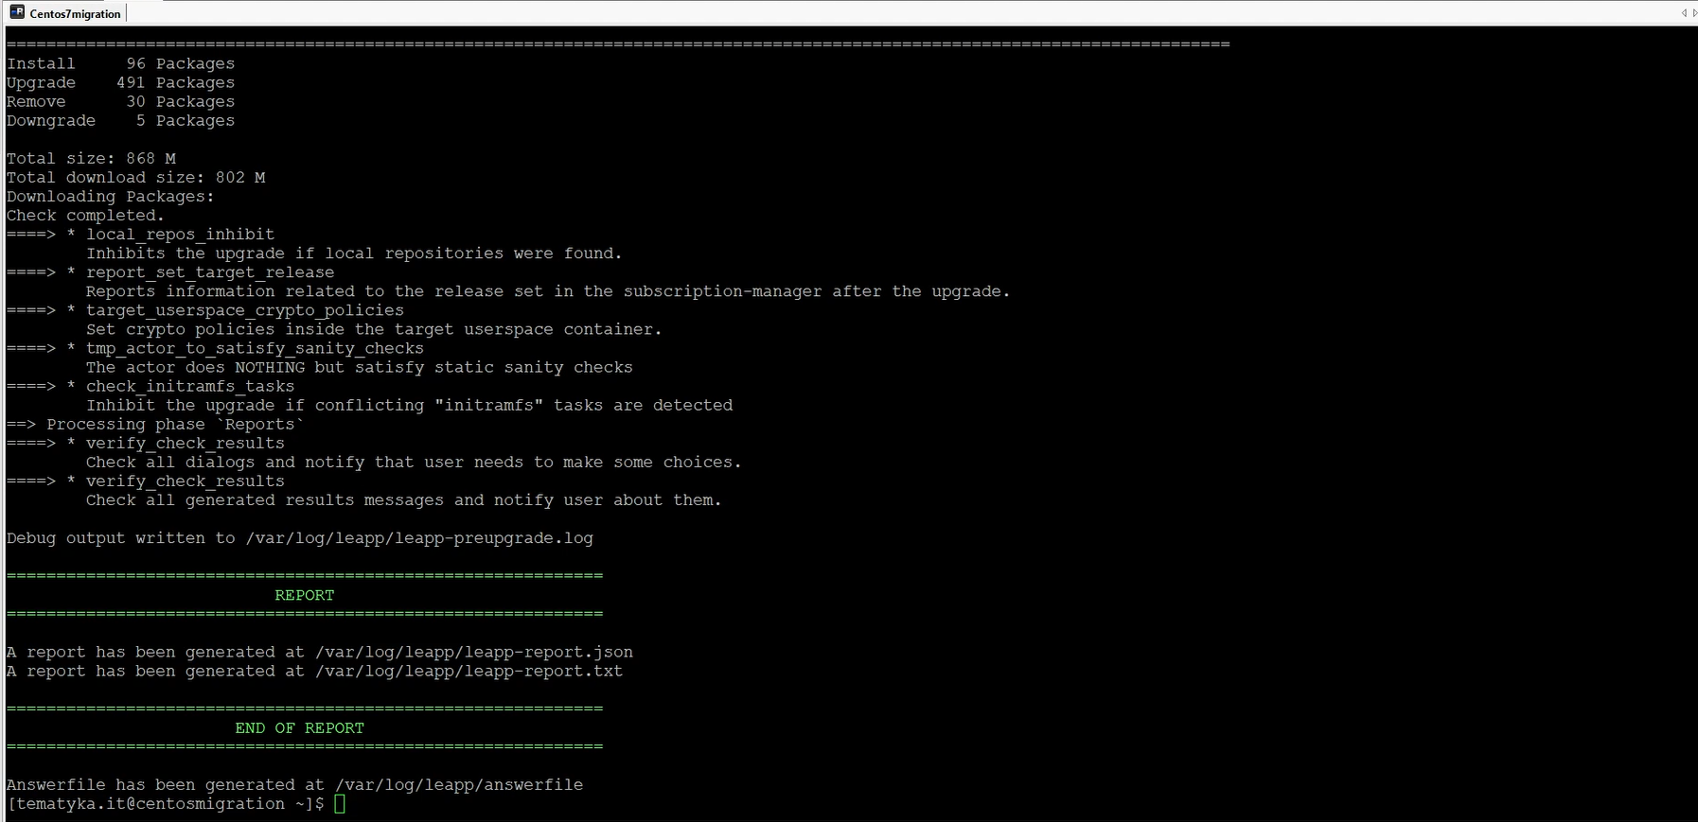Click 'The actor does NOTHING' description line
This screenshot has height=822, width=1698.
(360, 367)
